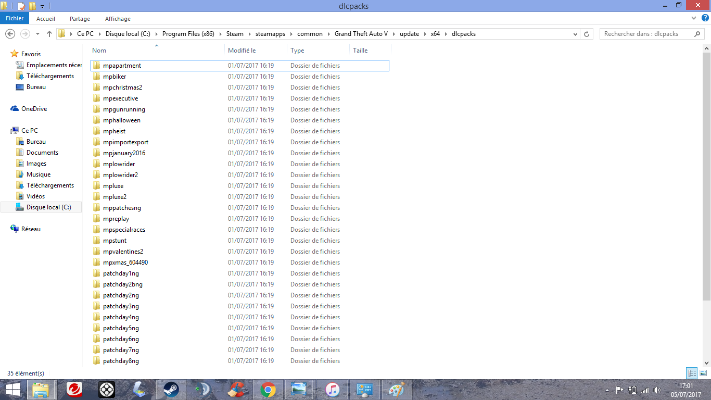Viewport: 711px width, 400px height.
Task: Select the mpchristmas2 folder icon
Action: coord(96,87)
